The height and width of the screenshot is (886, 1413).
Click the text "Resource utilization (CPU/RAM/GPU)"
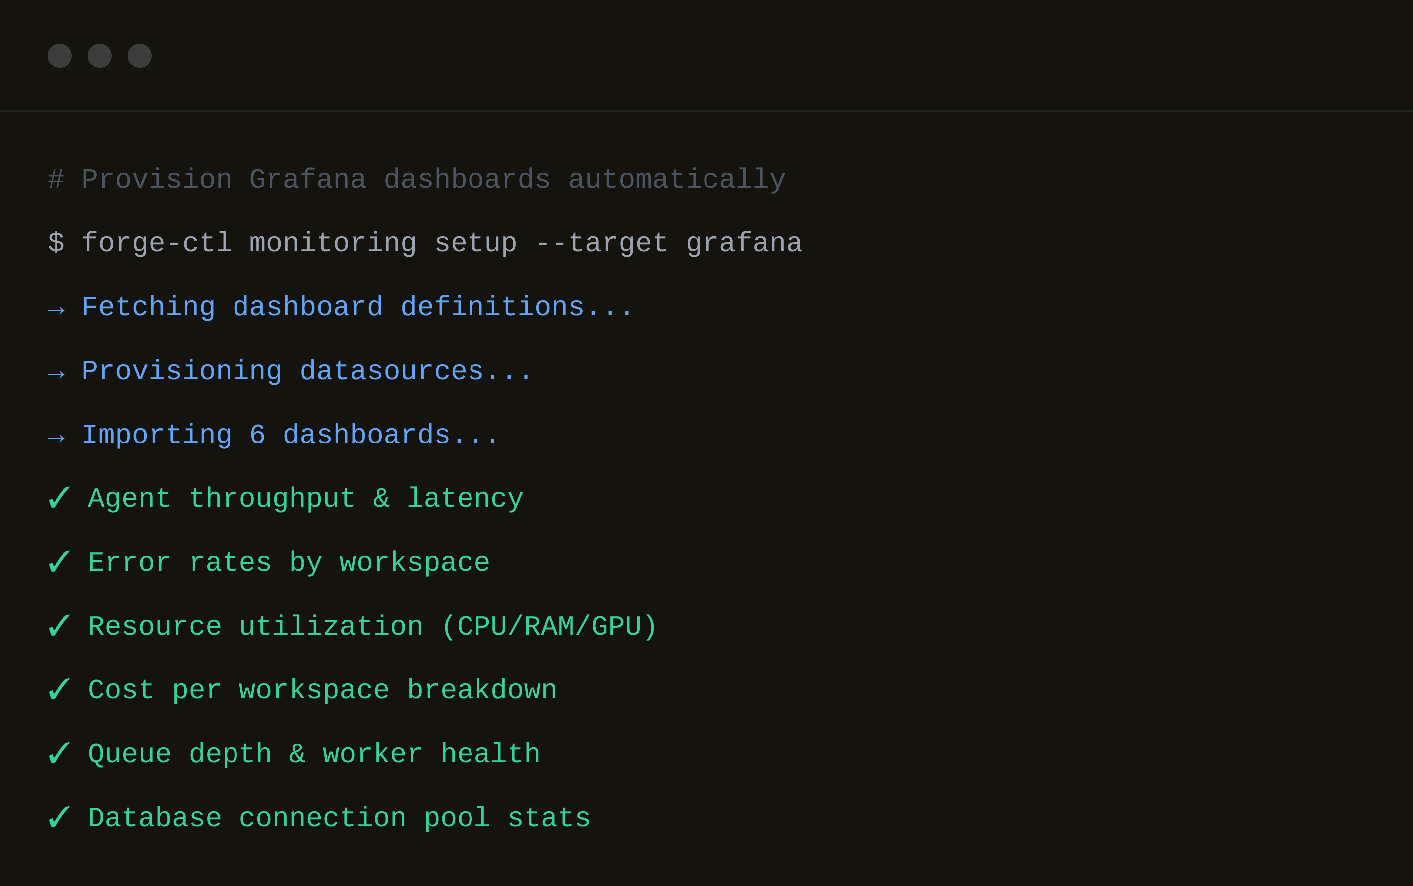tap(373, 627)
